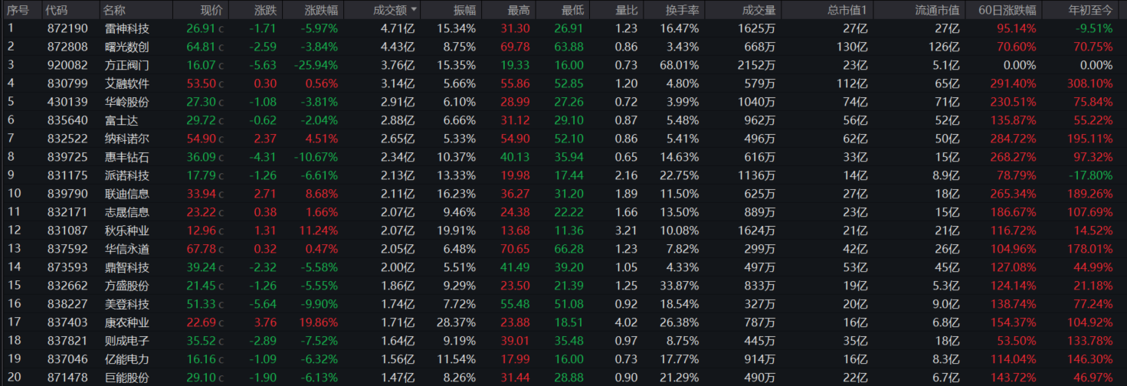Select stock 艾融软件
Image resolution: width=1127 pixels, height=386 pixels.
pyautogui.click(x=127, y=83)
